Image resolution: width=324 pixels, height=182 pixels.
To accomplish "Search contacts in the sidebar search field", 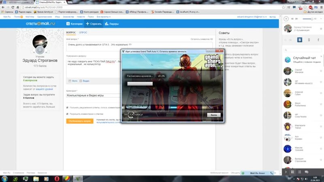I will coord(303,50).
